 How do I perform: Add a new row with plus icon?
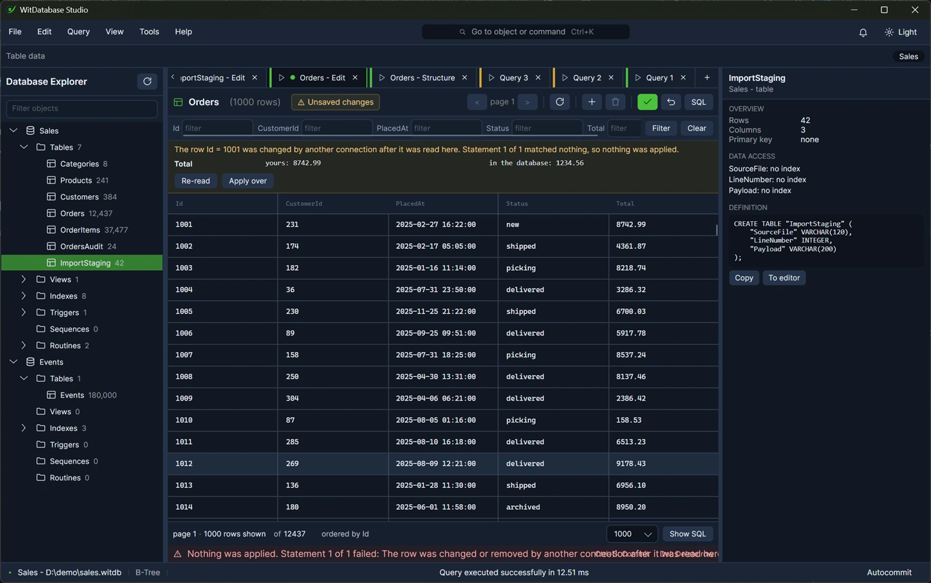point(592,102)
